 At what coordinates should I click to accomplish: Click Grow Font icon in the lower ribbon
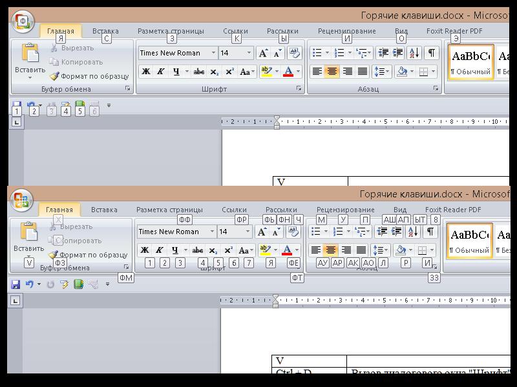[262, 232]
